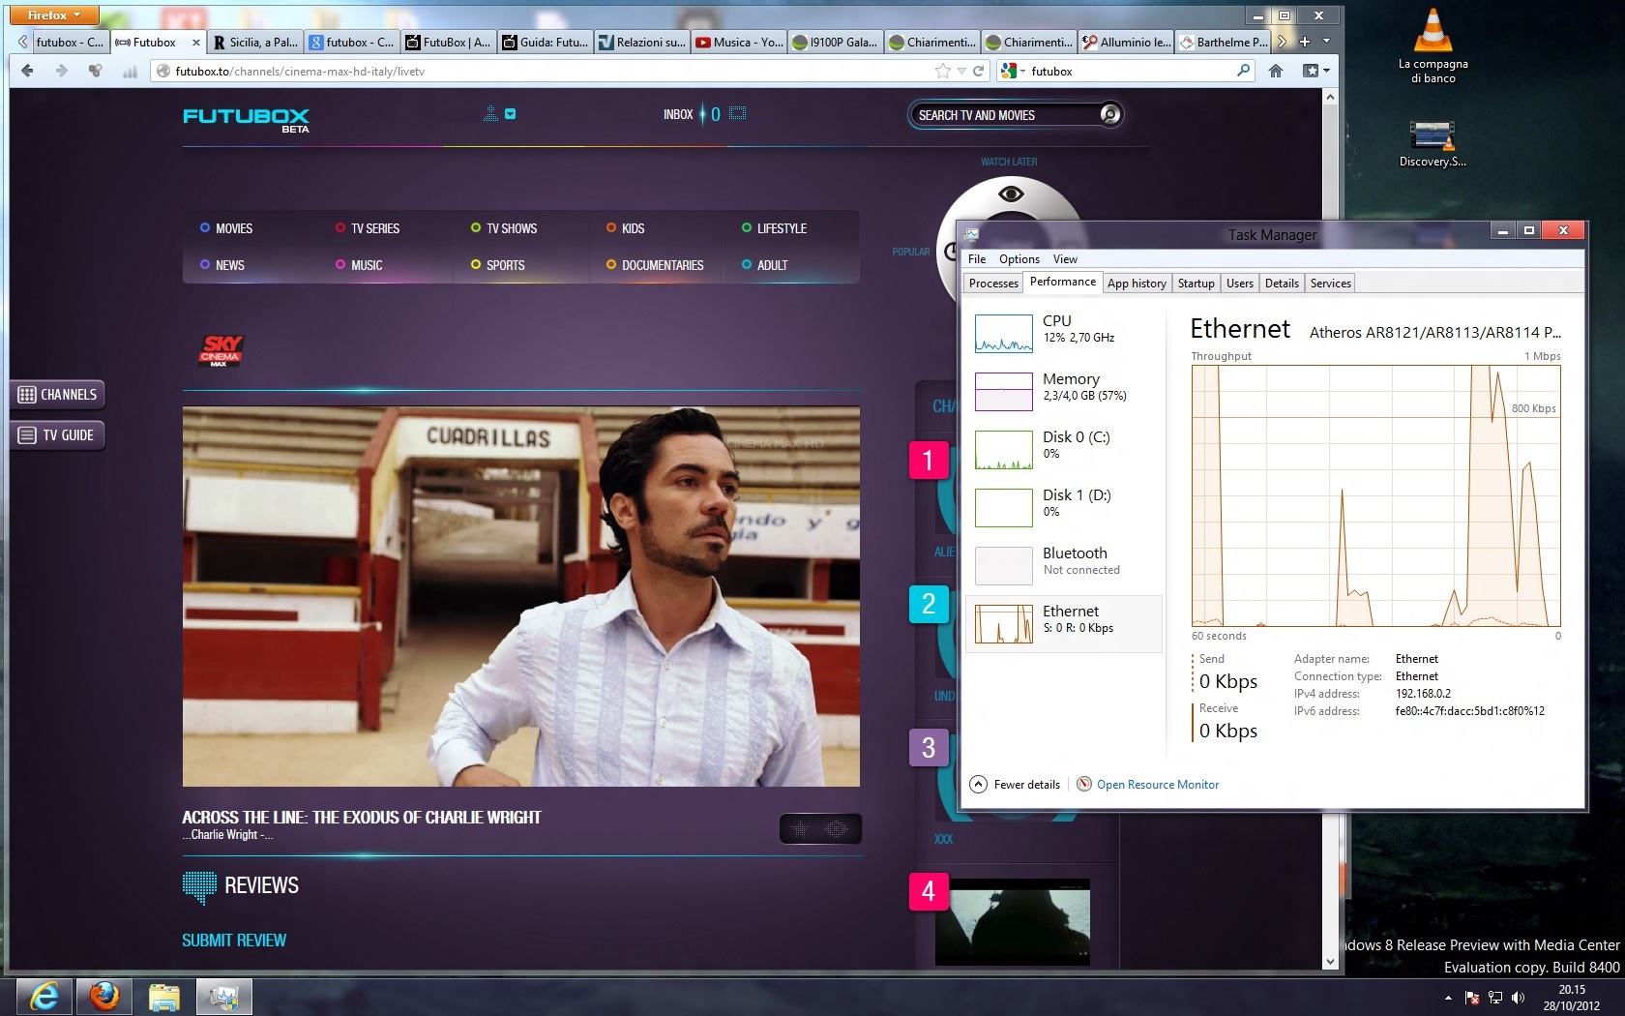Click the page scrollbar down arrow
The width and height of the screenshot is (1625, 1016).
[1330, 962]
